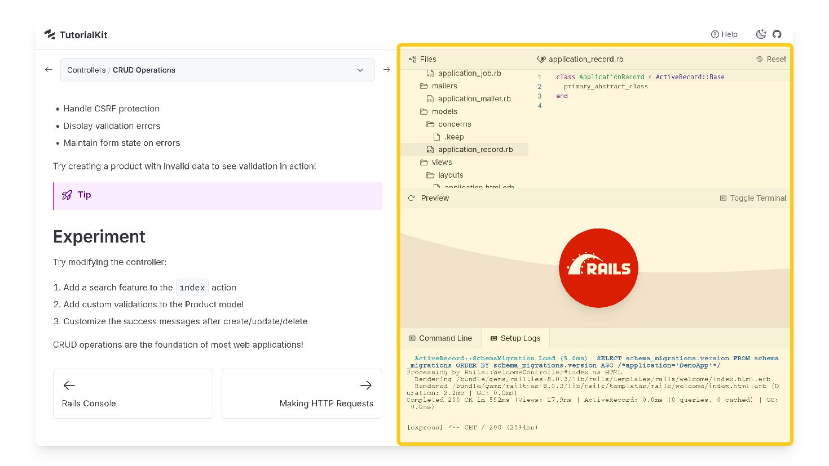Click the Files tree icon

click(412, 59)
